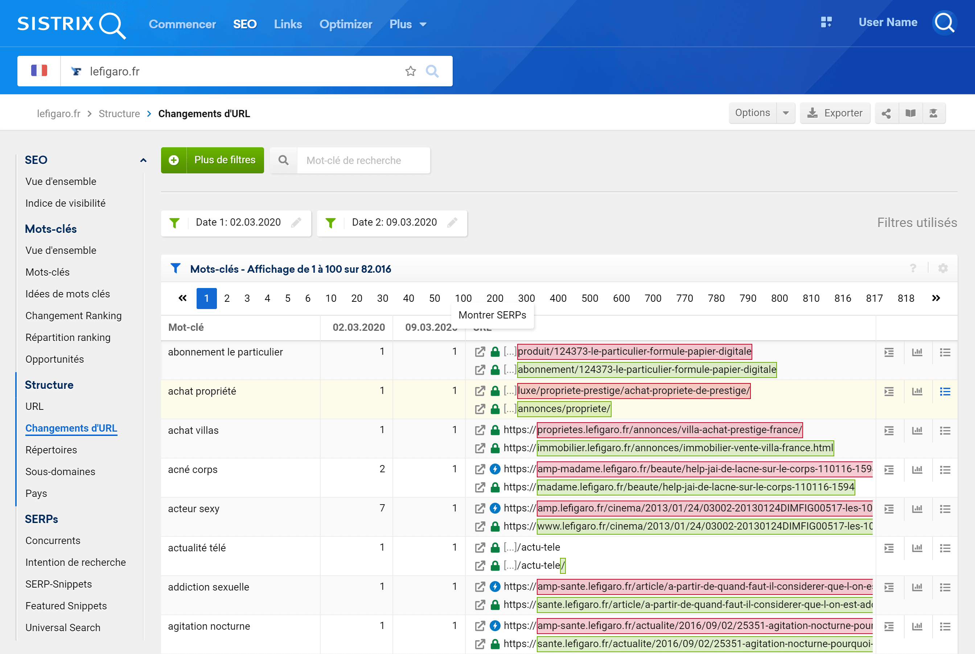Click lefigaro.fr breadcrumb link
Image resolution: width=975 pixels, height=654 pixels.
(x=59, y=114)
